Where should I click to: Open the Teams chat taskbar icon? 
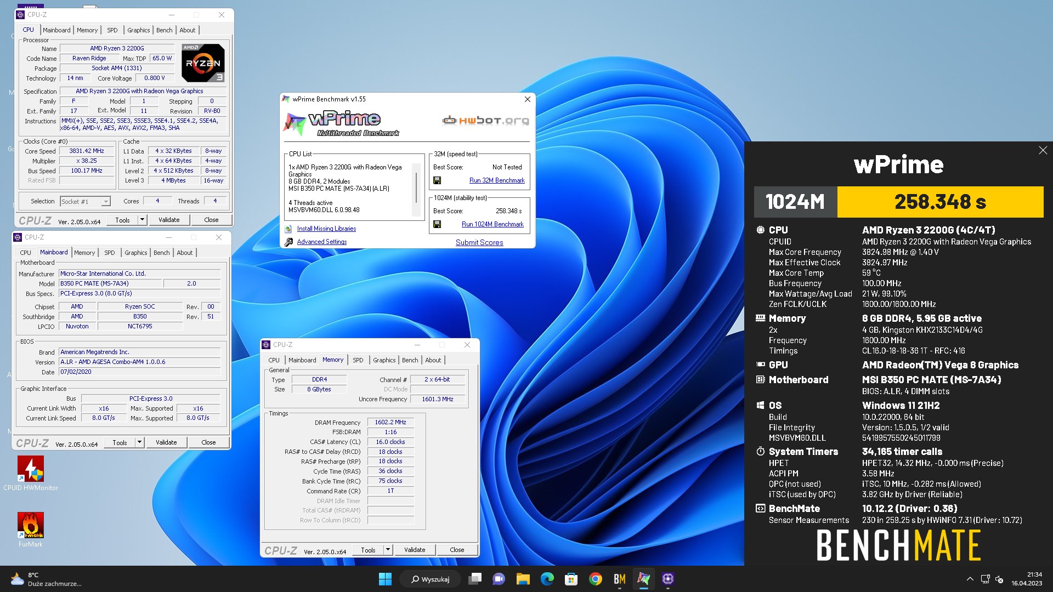coord(499,579)
